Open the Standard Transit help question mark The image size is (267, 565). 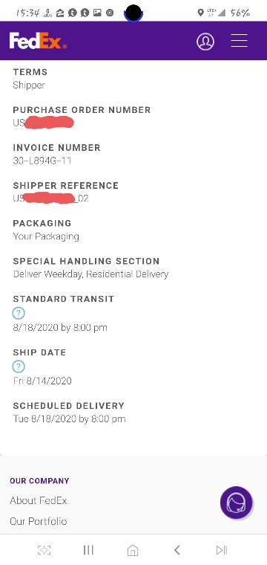click(x=19, y=313)
